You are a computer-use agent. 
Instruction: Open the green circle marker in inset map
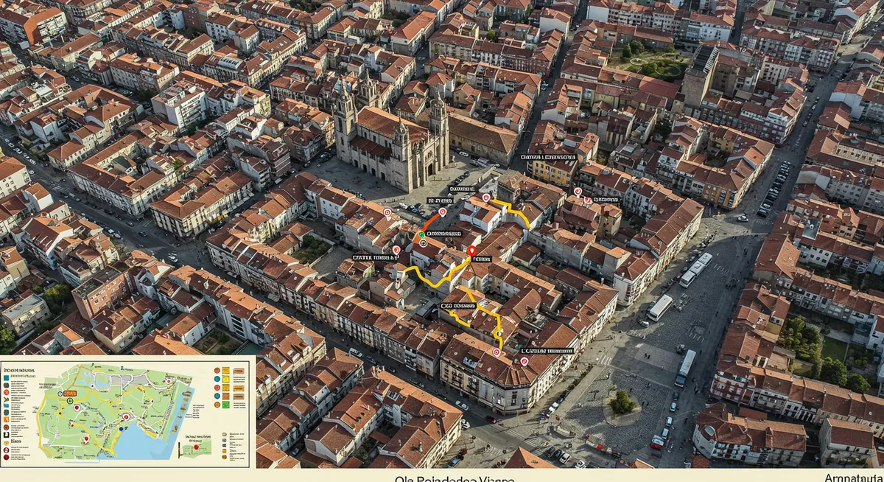[70, 401]
